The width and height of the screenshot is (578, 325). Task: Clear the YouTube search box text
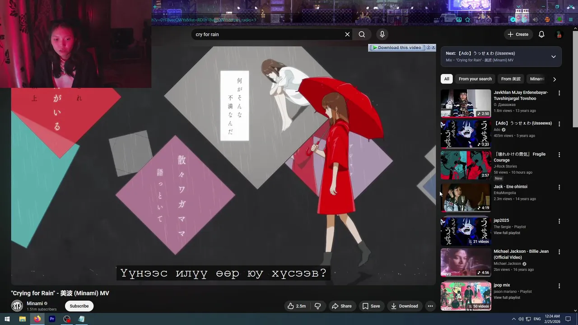coord(347,34)
